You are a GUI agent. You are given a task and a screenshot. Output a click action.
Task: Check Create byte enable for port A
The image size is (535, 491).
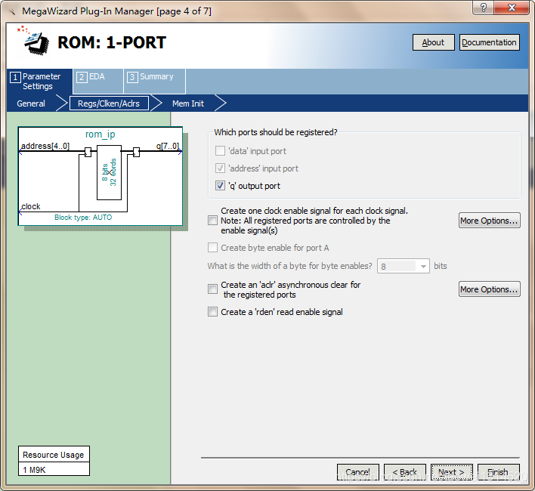212,248
